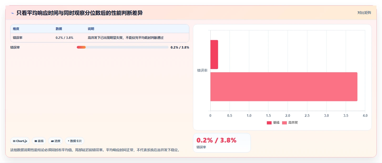Click the 错误率 caption in data card

[x=201, y=147]
